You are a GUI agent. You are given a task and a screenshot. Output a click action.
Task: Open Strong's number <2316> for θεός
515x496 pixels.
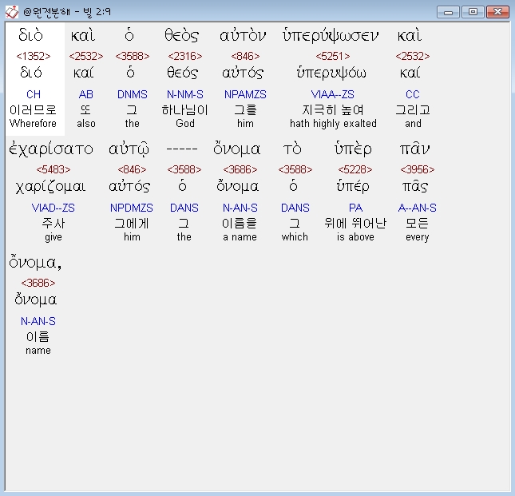pos(185,56)
